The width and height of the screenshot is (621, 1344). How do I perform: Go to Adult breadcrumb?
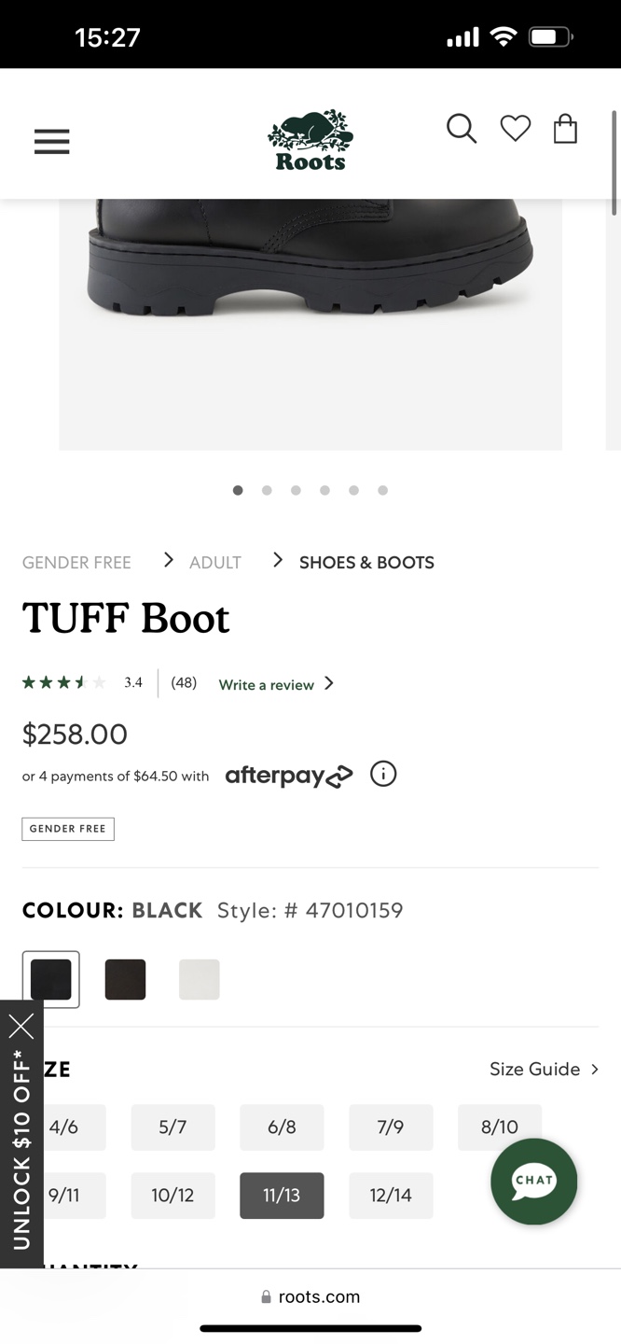[x=215, y=562]
